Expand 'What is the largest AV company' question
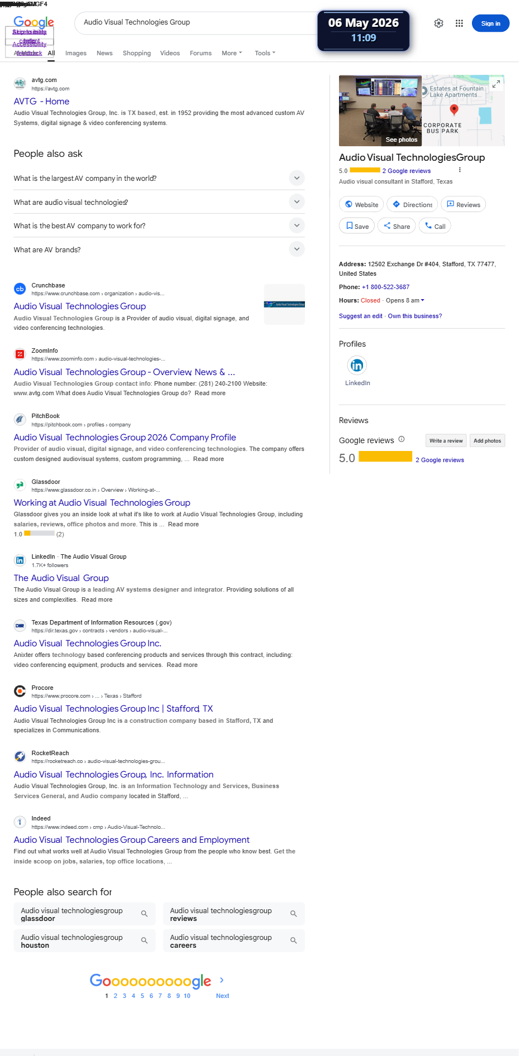The width and height of the screenshot is (525, 1056). click(297, 178)
